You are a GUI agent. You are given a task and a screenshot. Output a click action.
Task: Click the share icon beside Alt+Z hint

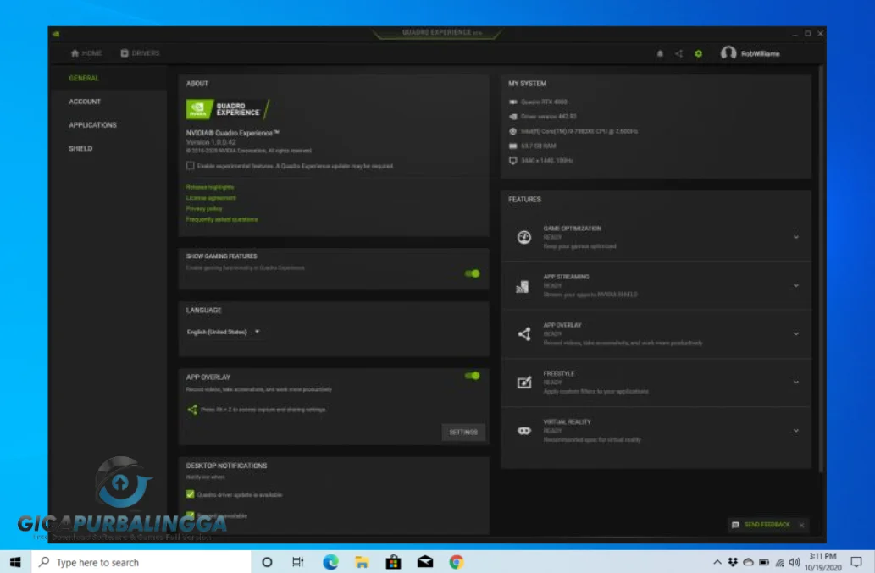pyautogui.click(x=192, y=410)
